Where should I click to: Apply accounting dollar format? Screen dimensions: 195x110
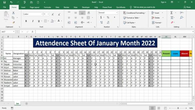[101, 17]
